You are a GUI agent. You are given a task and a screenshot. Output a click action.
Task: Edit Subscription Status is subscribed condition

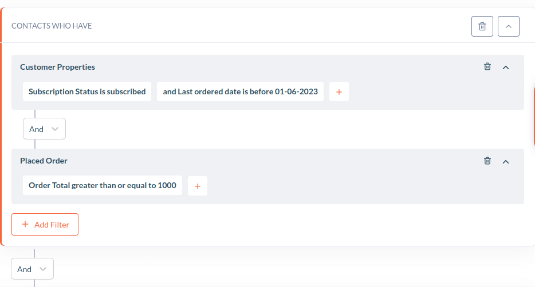click(x=87, y=91)
